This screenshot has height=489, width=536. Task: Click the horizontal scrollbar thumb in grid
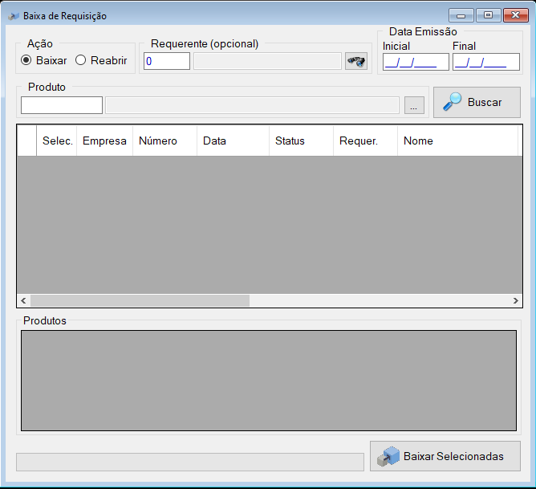pyautogui.click(x=140, y=300)
